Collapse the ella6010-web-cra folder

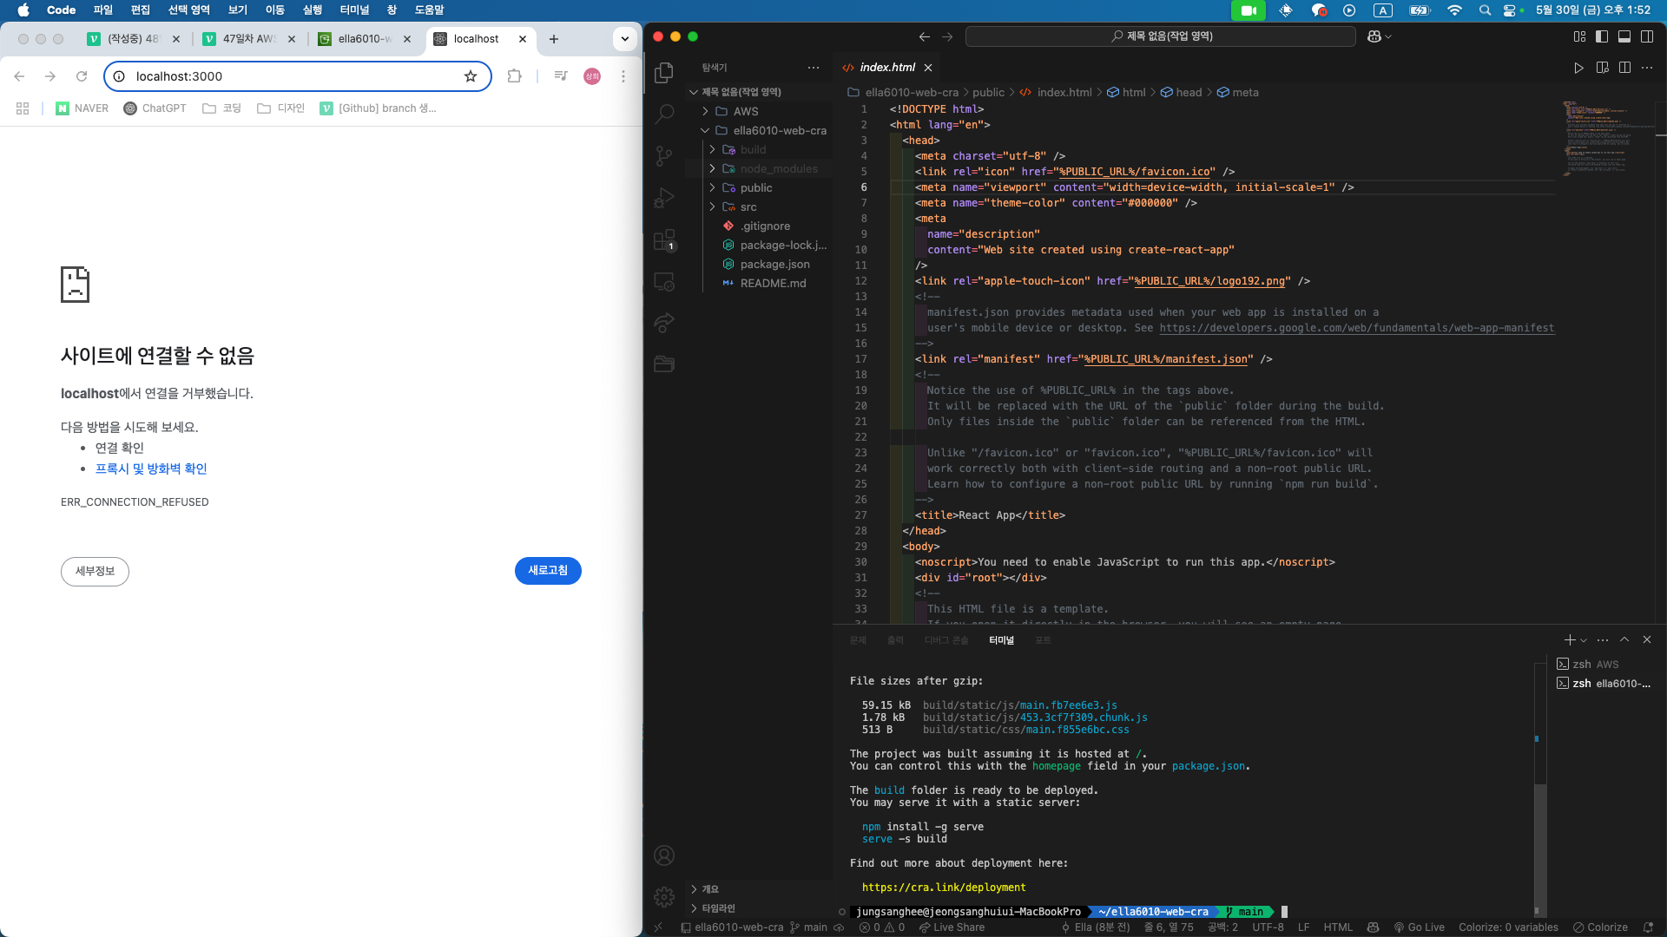point(706,130)
